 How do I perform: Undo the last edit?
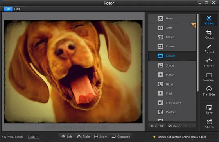pos(174,126)
